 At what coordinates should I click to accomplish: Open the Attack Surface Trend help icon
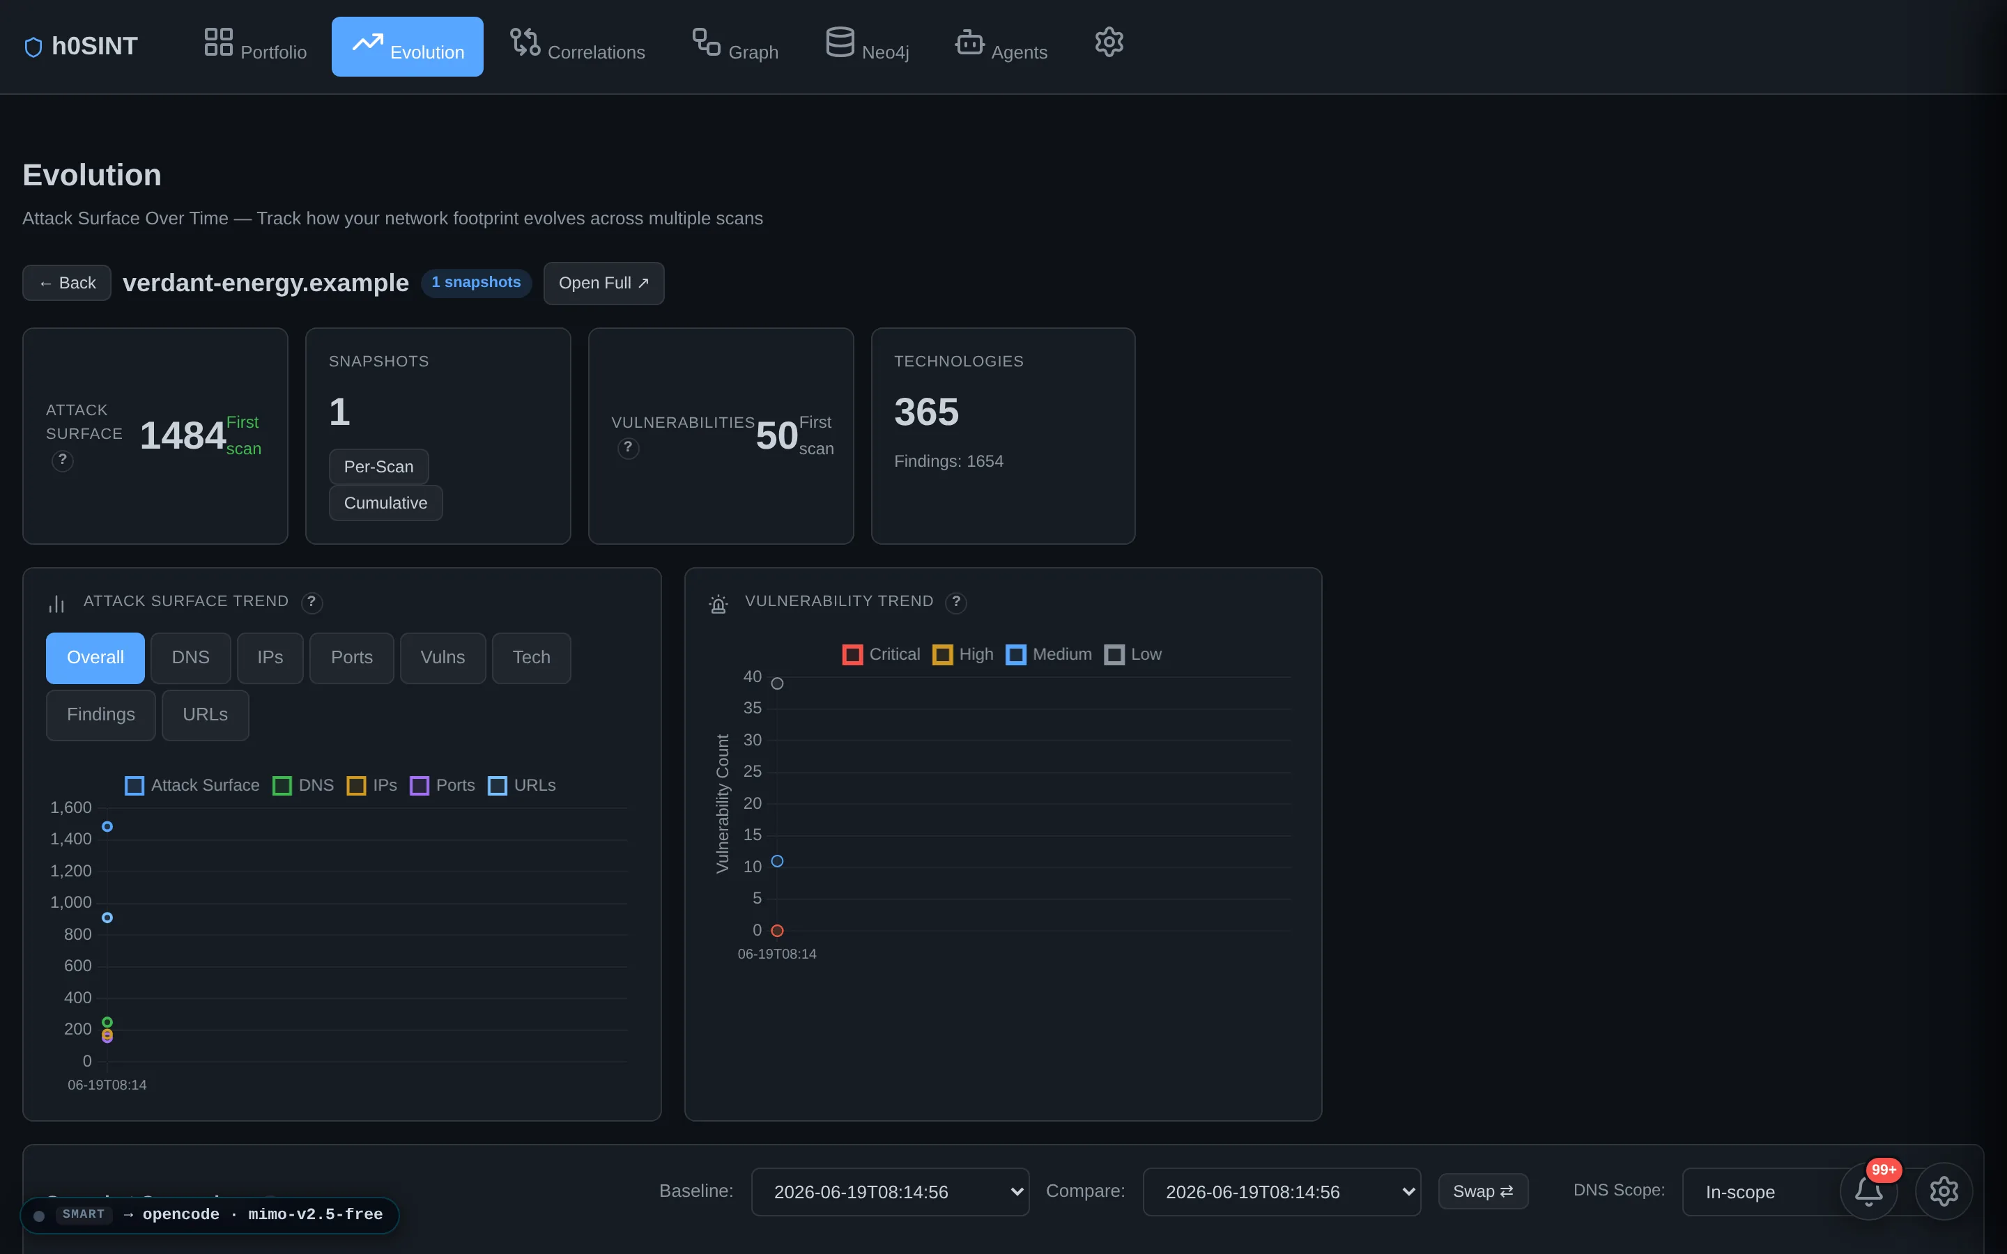tap(311, 602)
